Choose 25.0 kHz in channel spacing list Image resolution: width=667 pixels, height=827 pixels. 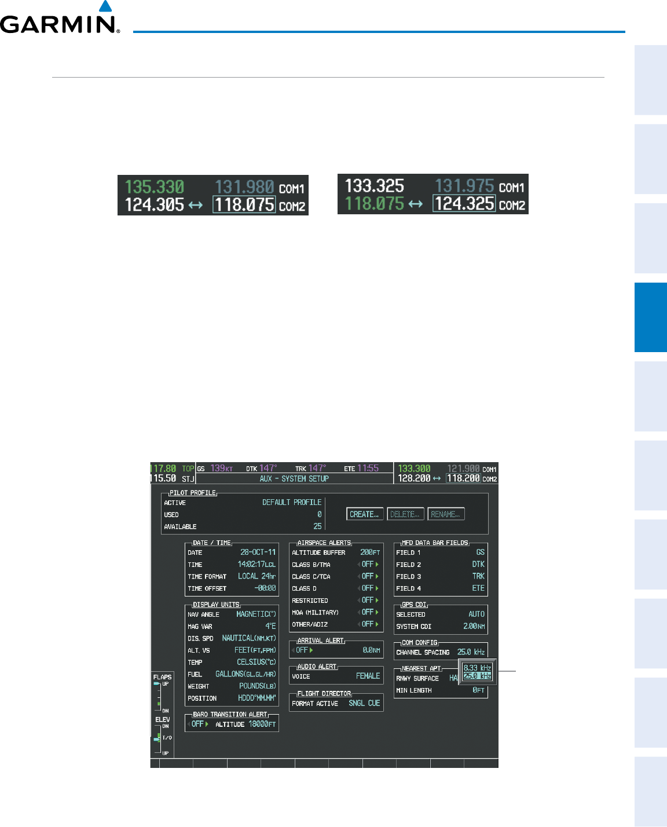pos(477,676)
